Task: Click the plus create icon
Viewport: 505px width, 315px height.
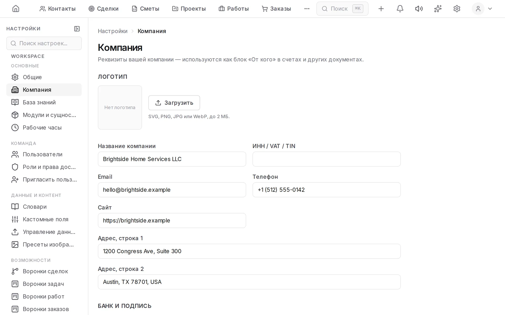Action: pos(381,9)
